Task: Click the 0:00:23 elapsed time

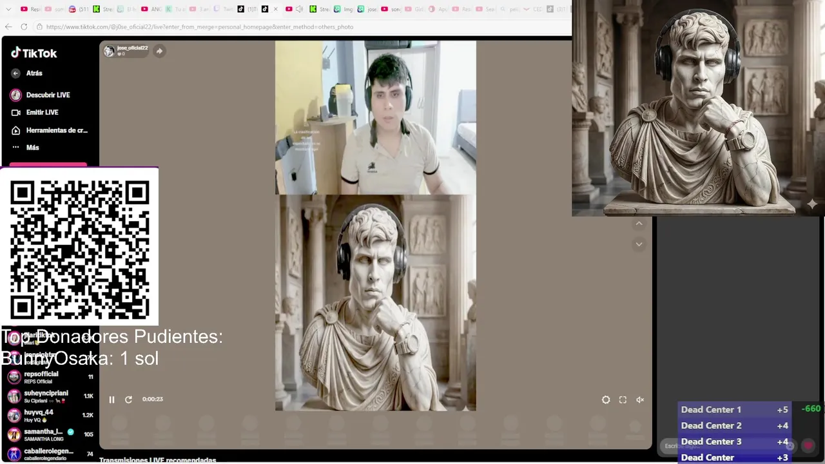Action: (153, 400)
